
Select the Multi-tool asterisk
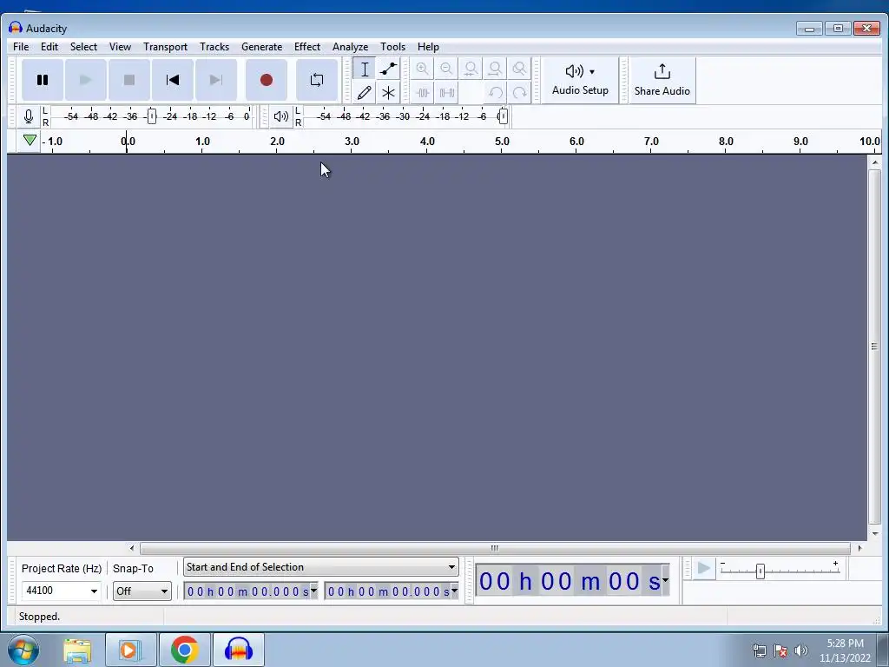(x=388, y=92)
